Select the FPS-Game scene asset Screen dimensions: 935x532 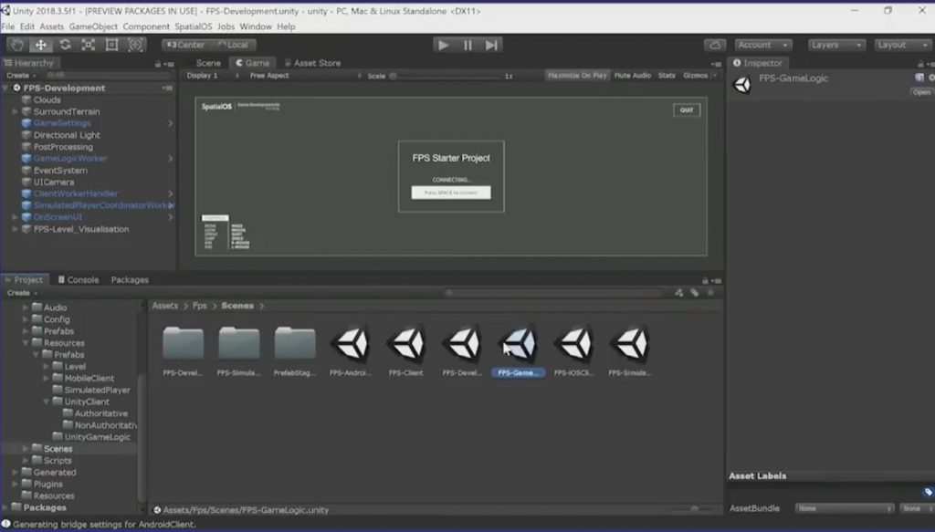coord(519,350)
